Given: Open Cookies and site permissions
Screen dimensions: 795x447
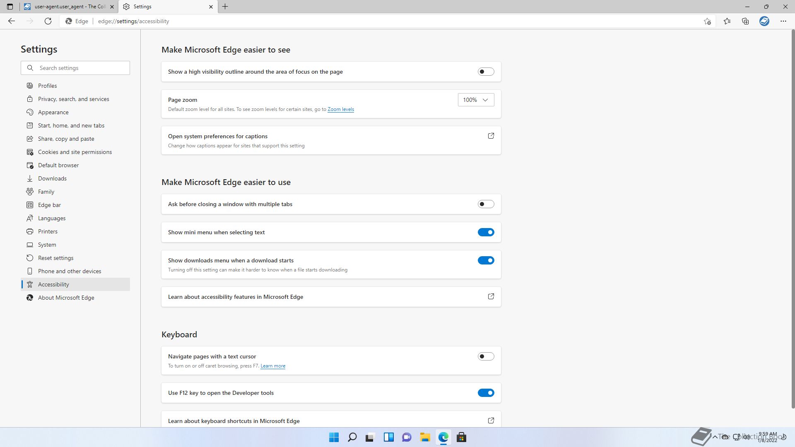Looking at the screenshot, I should [75, 152].
